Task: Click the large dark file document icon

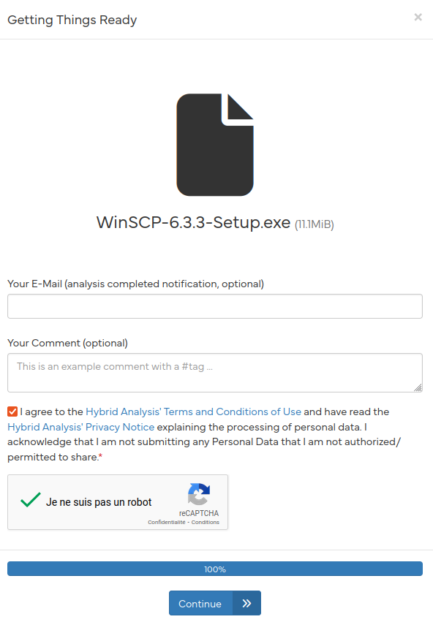Action: [x=215, y=145]
